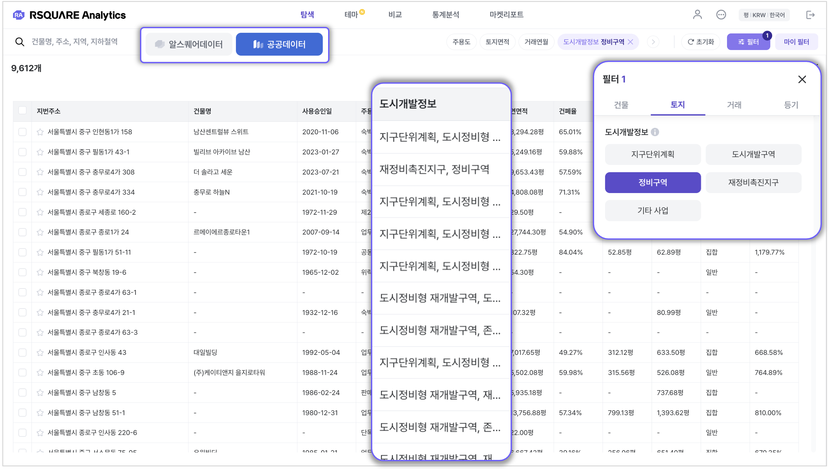The width and height of the screenshot is (829, 469).
Task: Expand more filter chips with right chevron
Action: [x=653, y=42]
